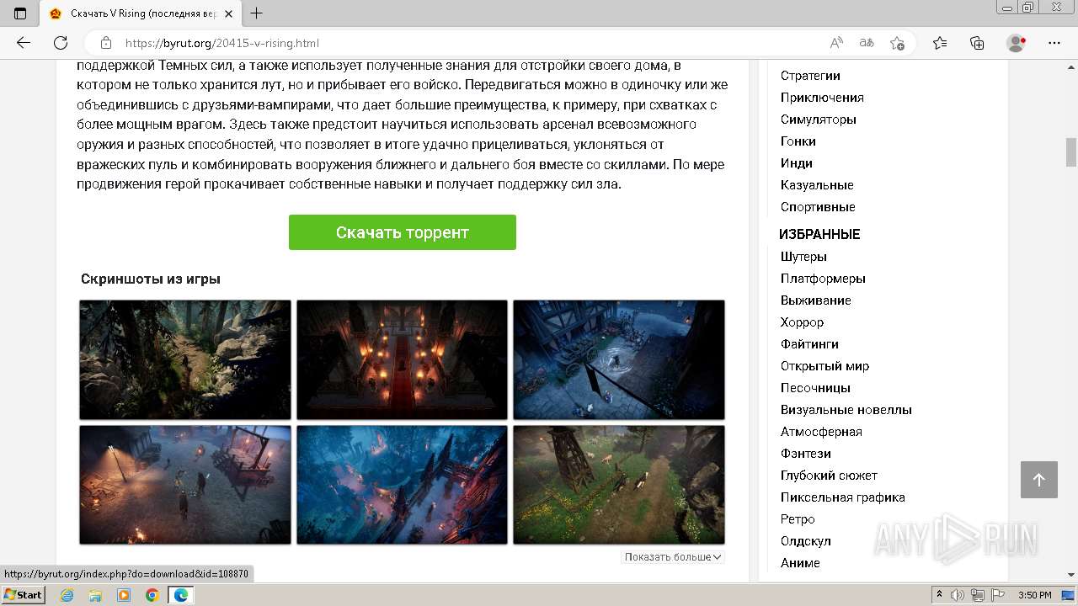The height and width of the screenshot is (606, 1078).
Task: Open the lantern-lit camp screenshot thumbnail
Action: coord(185,485)
